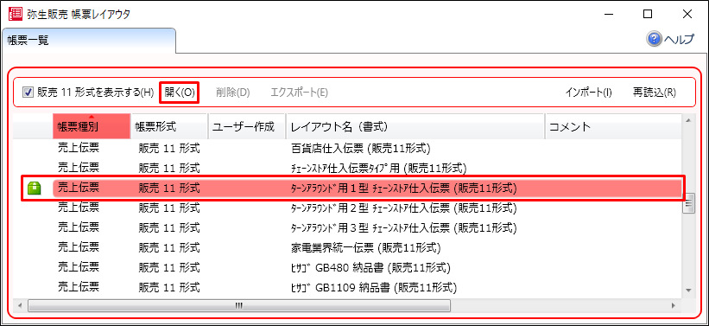Click the エクスポート(E) button

299,93
